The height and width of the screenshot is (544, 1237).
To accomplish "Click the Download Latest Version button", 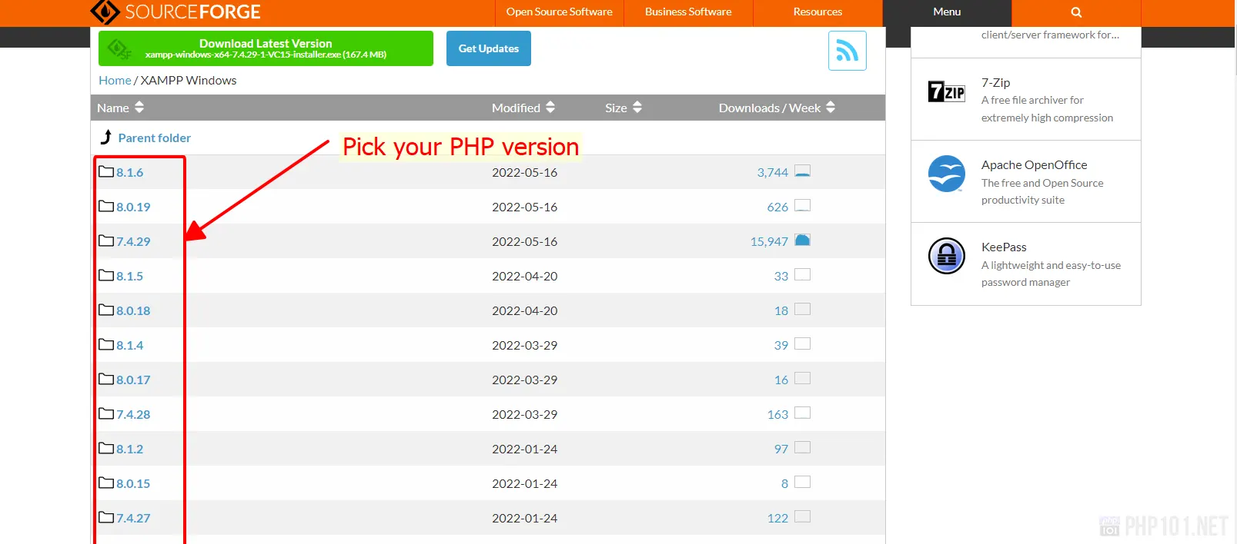I will pos(266,48).
